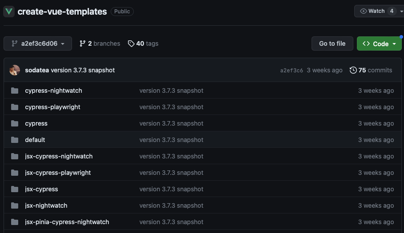Click the branch icon beside 2 branches
The height and width of the screenshot is (233, 404).
83,44
